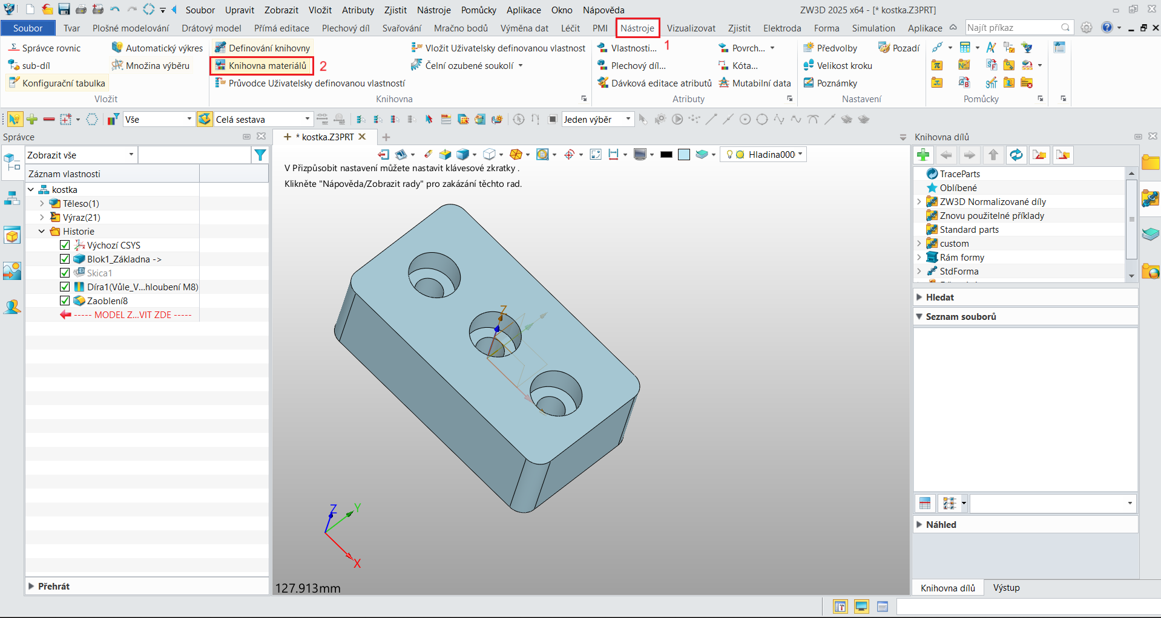
Task: Open the Knihovna materiálů library
Action: (x=261, y=65)
